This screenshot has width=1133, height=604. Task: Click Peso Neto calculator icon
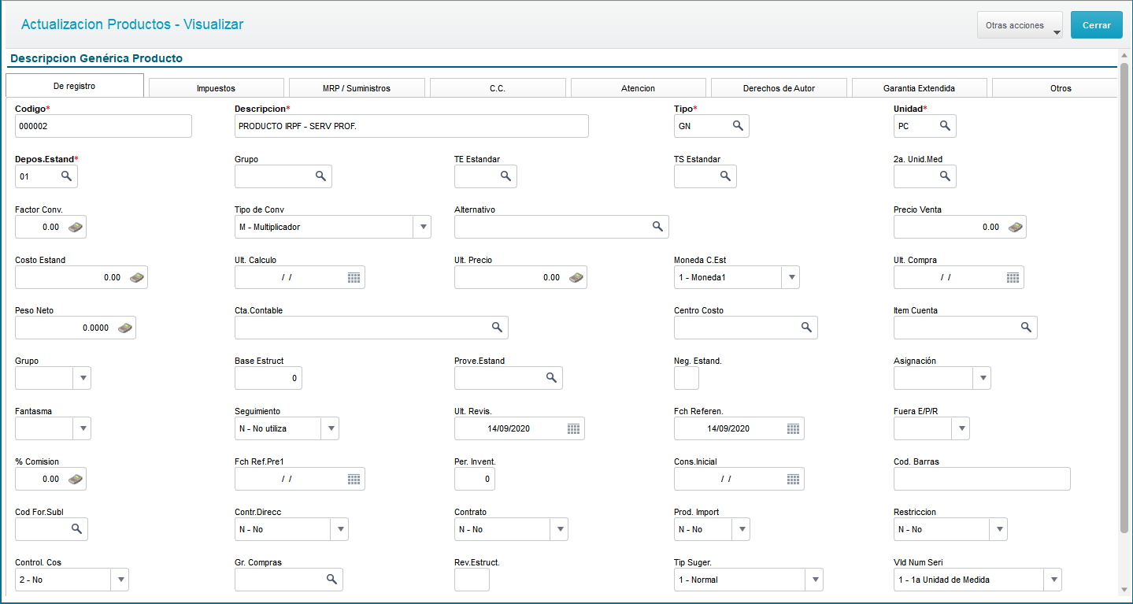click(124, 328)
